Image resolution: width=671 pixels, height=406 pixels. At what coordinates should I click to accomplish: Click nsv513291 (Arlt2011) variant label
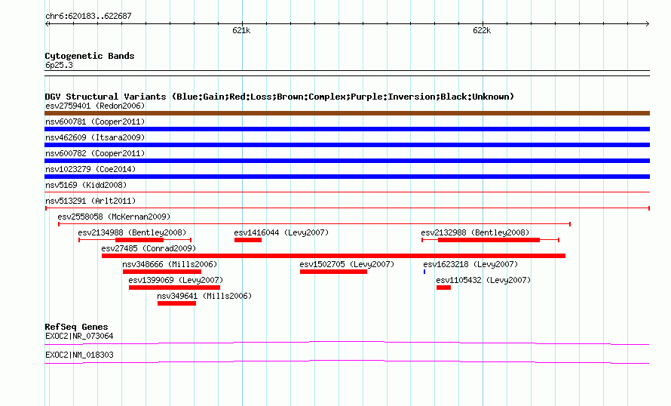(90, 201)
